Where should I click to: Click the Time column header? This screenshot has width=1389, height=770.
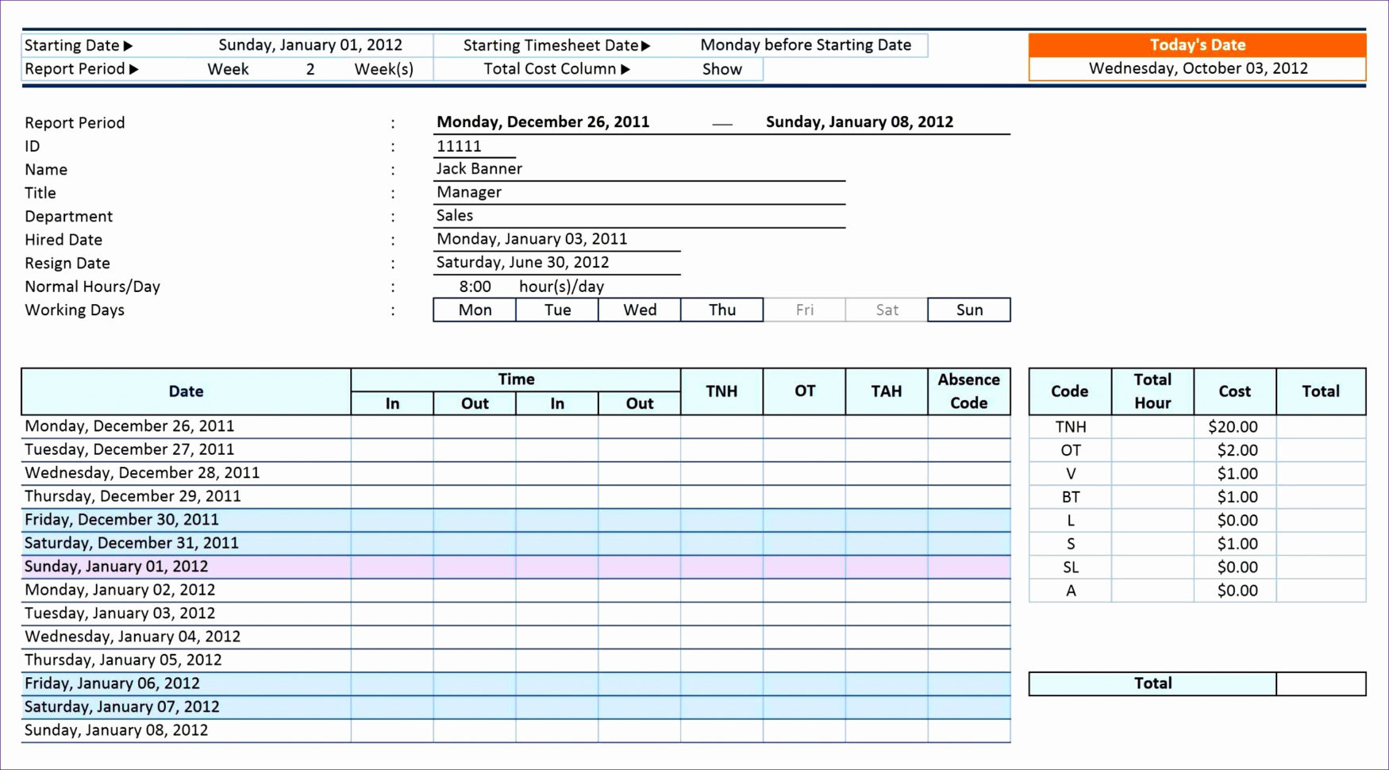[x=516, y=379]
